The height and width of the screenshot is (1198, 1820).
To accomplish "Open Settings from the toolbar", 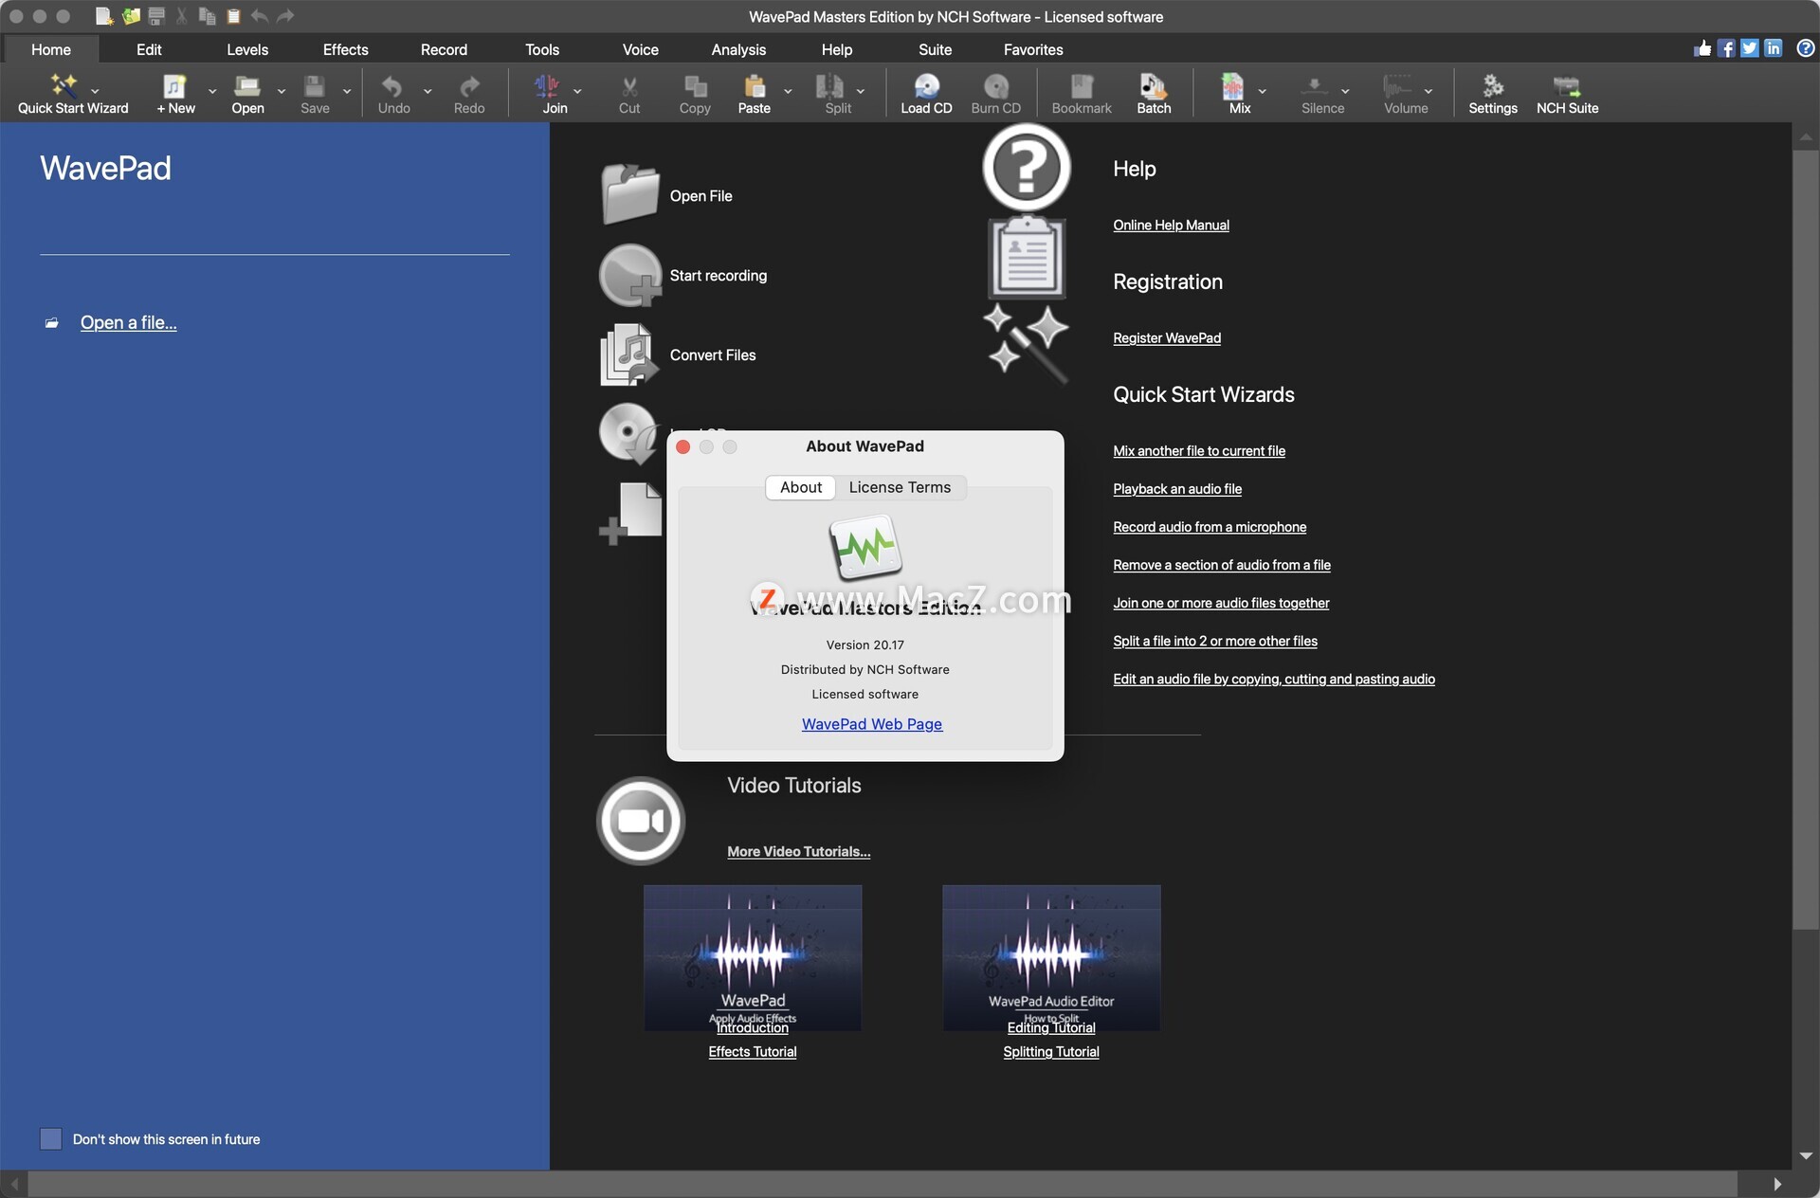I will [1493, 86].
